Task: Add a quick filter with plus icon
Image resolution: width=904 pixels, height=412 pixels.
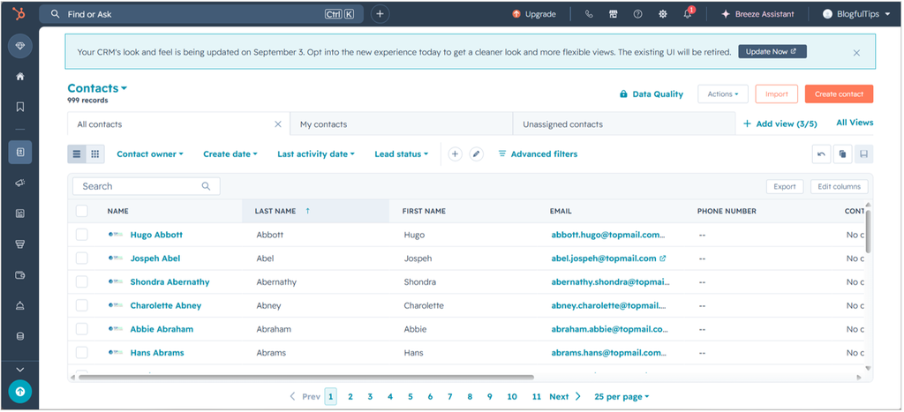Action: tap(455, 154)
